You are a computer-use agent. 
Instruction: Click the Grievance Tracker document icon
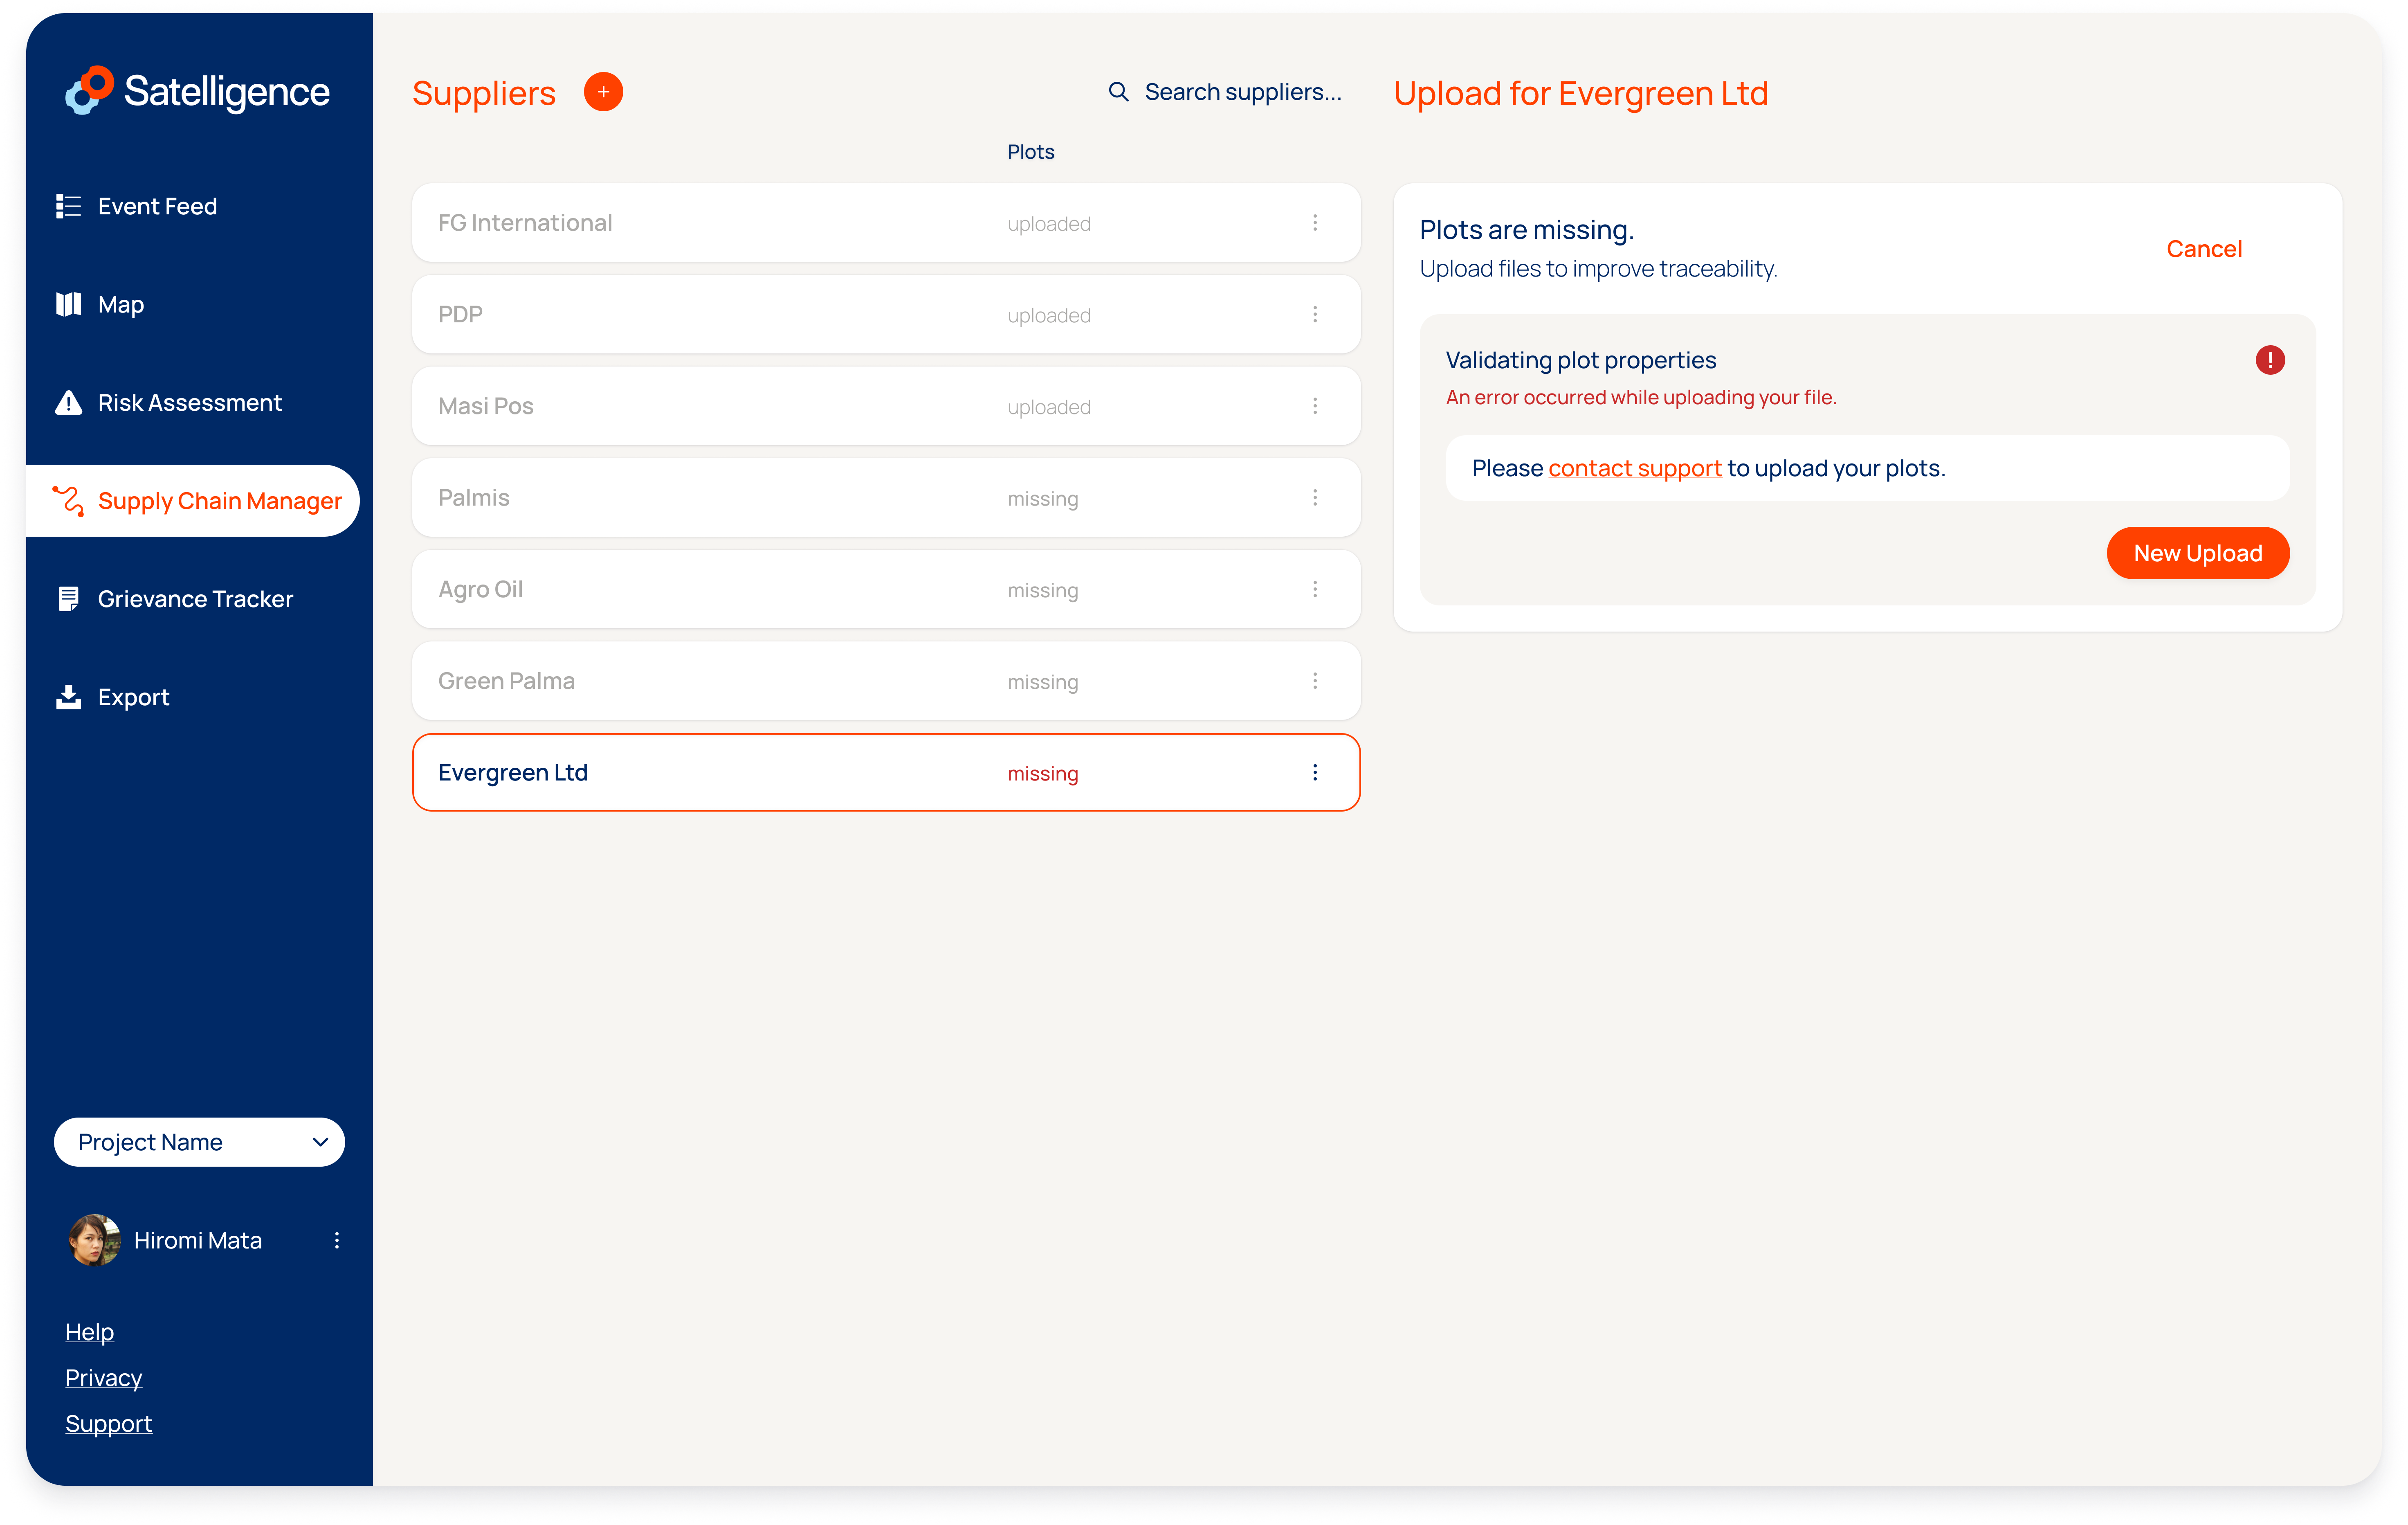(68, 599)
